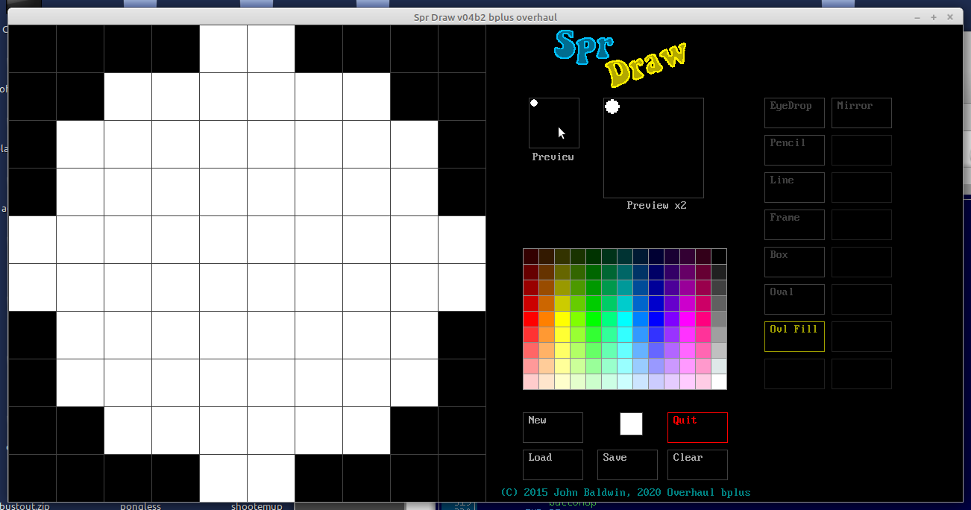Select the EyeDrop tool
The height and width of the screenshot is (510, 971).
click(794, 113)
